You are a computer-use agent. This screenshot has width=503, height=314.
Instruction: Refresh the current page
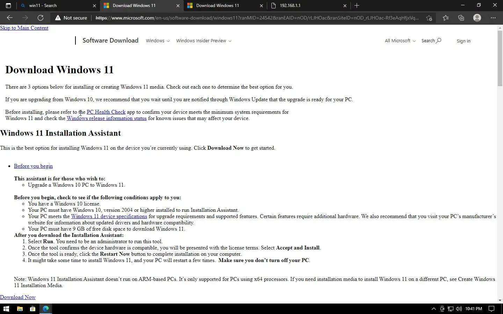[41, 18]
